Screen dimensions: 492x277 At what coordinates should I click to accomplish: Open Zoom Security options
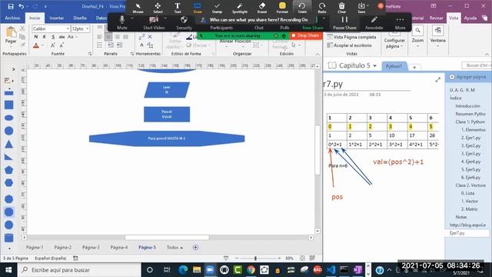coord(184,22)
